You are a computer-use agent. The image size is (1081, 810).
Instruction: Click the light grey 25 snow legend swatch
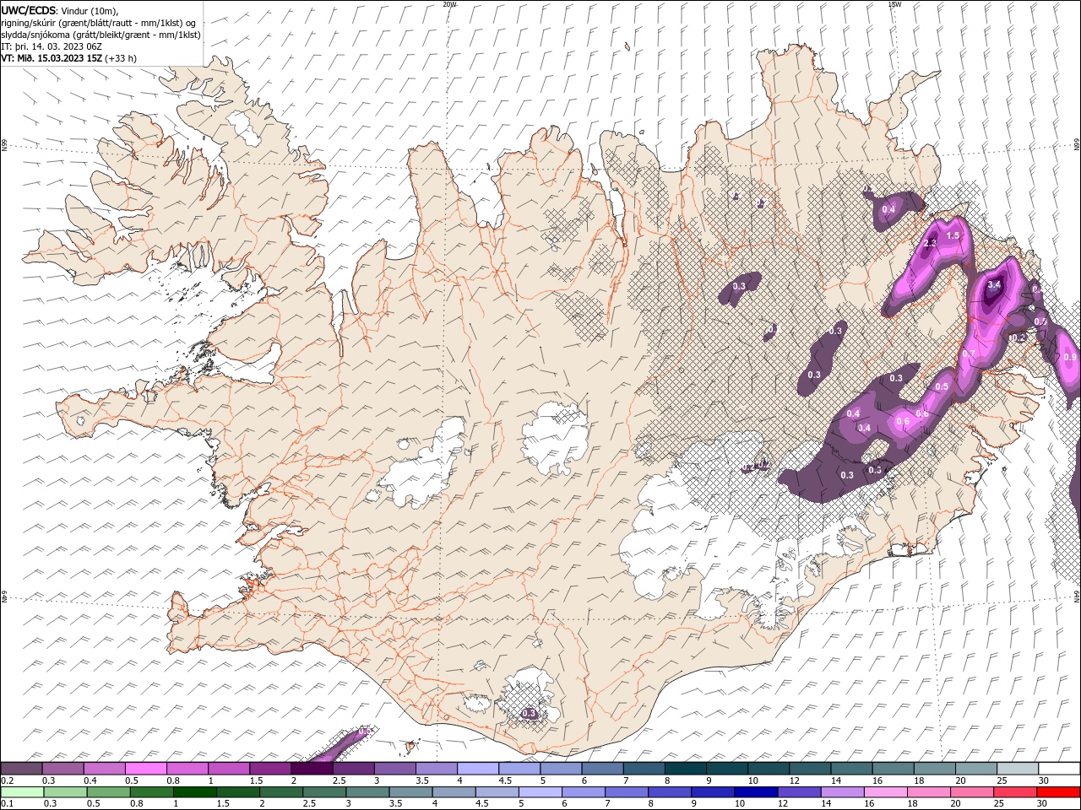(x=1018, y=769)
